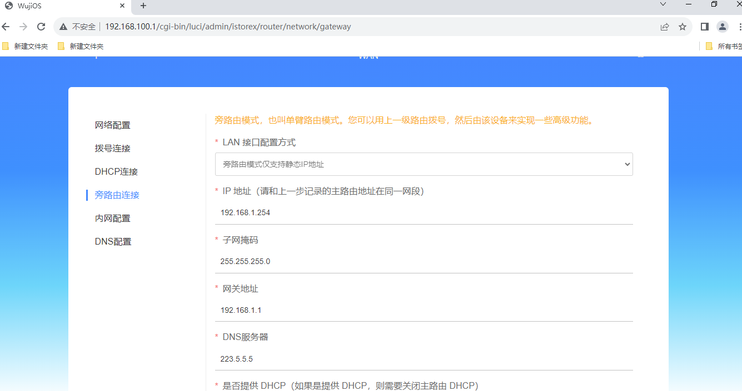Go to DHCP连接 settings
Screen dimensions: 742x391
point(116,172)
